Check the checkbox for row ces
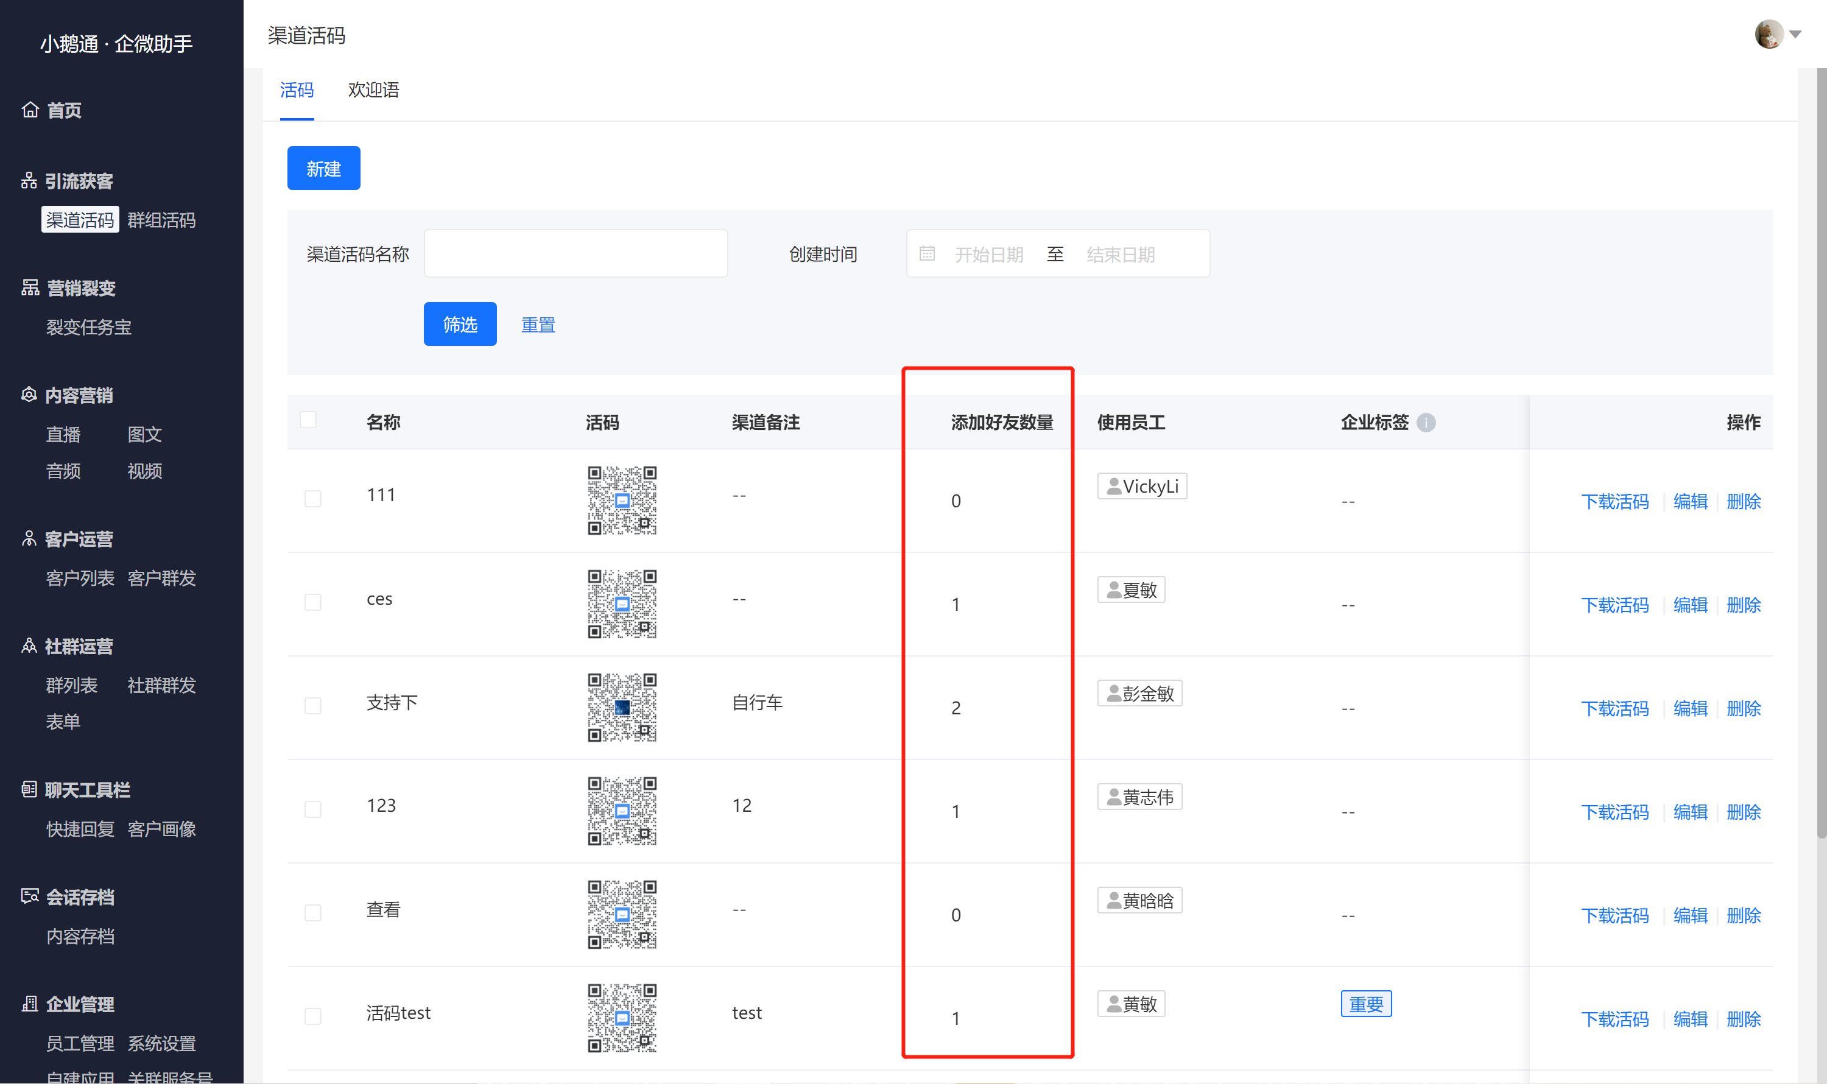This screenshot has height=1084, width=1827. point(312,603)
